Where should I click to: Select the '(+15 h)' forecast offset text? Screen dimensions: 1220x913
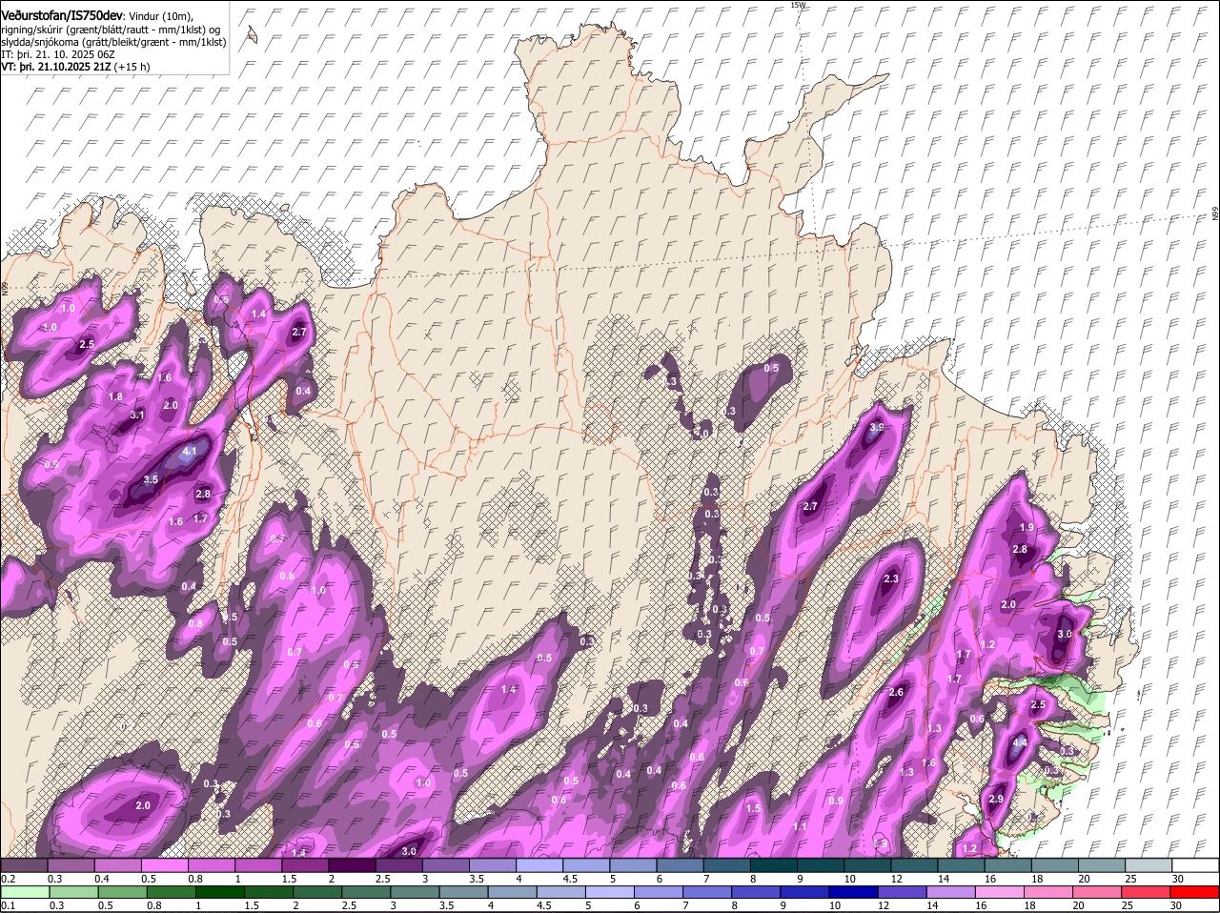click(131, 68)
